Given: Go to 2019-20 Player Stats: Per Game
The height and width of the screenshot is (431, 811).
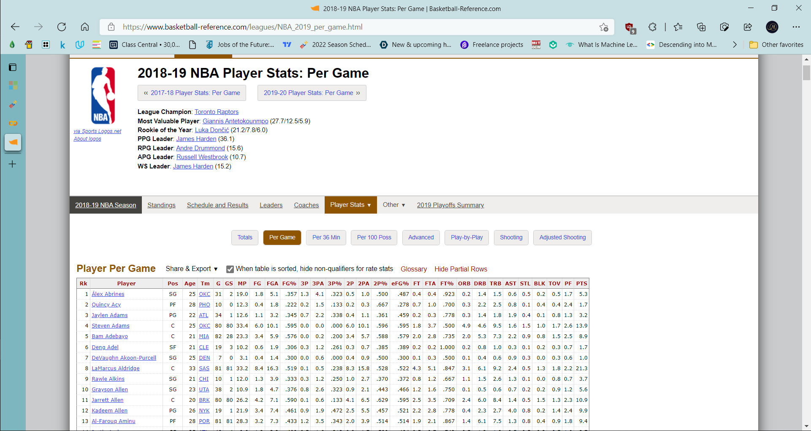Looking at the screenshot, I should (312, 93).
